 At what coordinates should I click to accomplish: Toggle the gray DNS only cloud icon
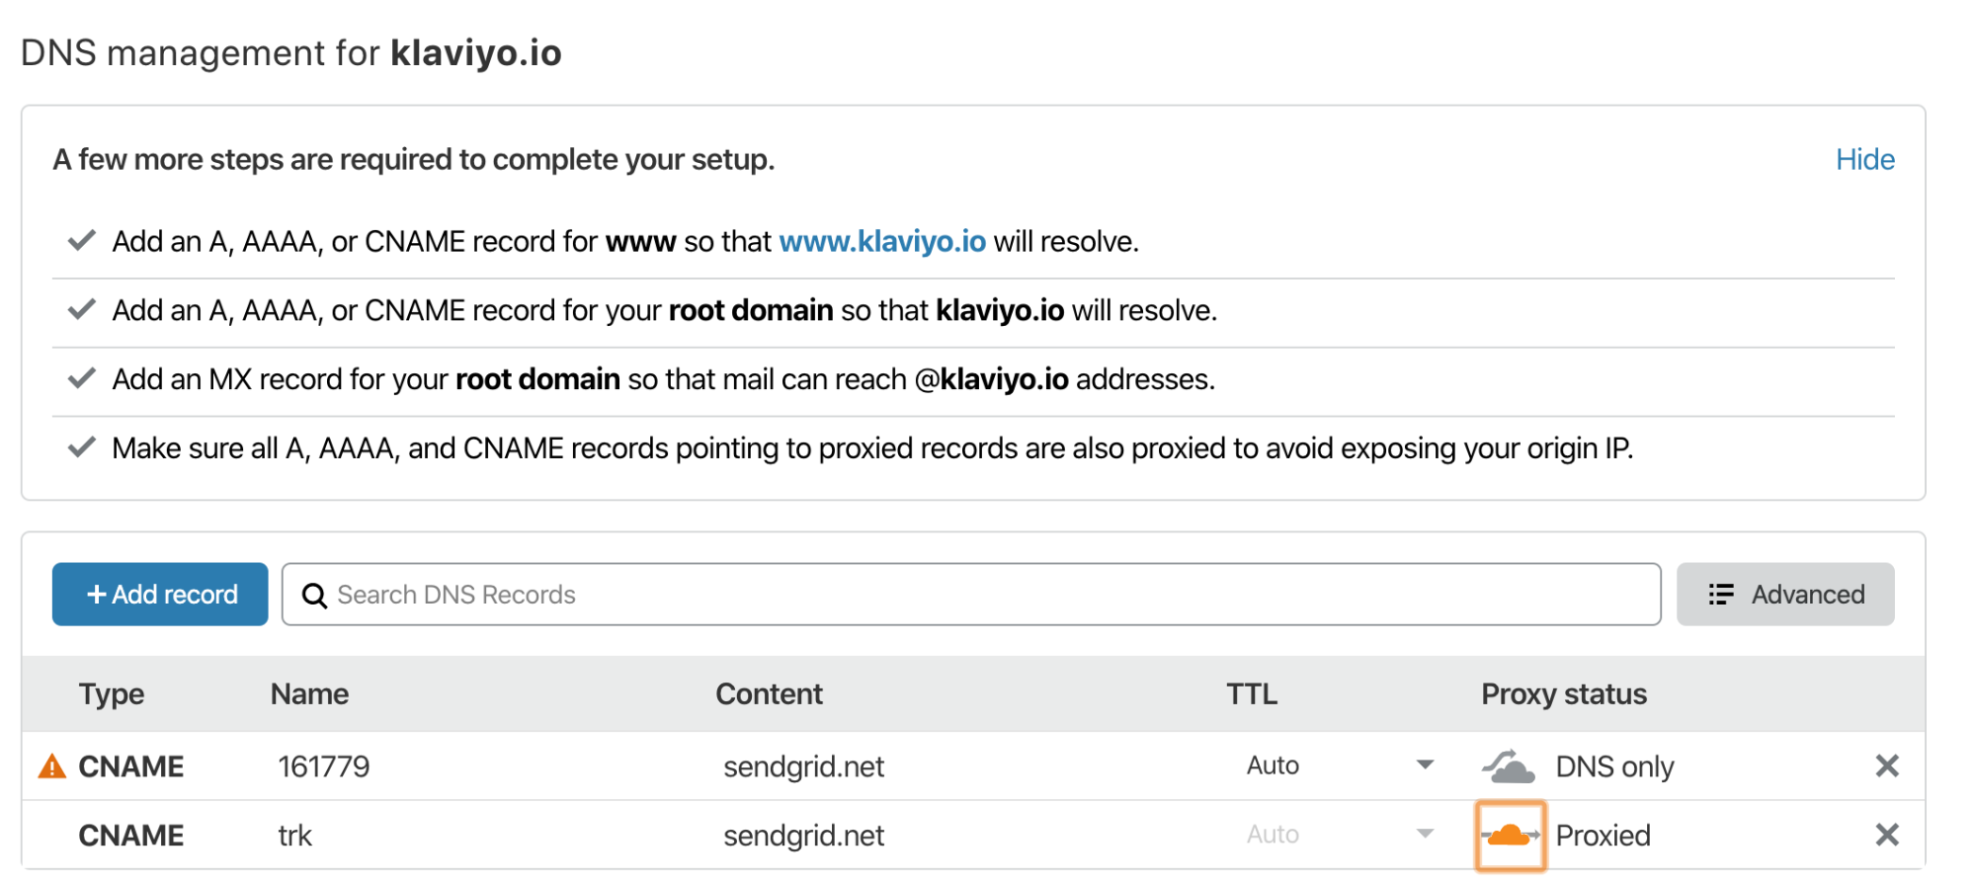pyautogui.click(x=1509, y=766)
